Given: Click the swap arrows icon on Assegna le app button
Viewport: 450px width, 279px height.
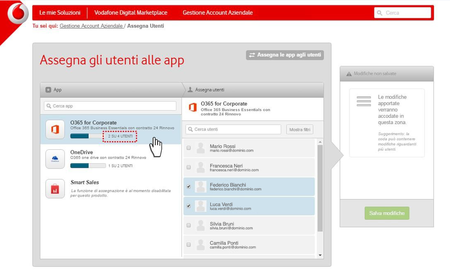Looking at the screenshot, I should point(252,55).
